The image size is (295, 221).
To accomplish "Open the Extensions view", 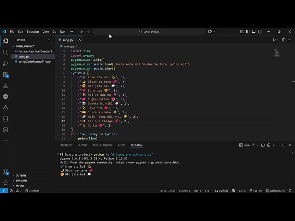I will click(6, 75).
